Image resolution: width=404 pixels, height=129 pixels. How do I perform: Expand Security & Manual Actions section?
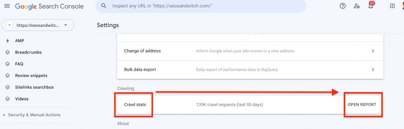(x=34, y=115)
